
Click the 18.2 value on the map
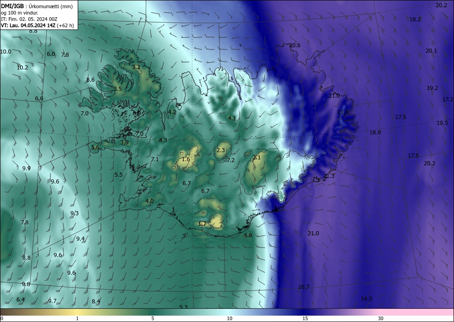(415, 20)
